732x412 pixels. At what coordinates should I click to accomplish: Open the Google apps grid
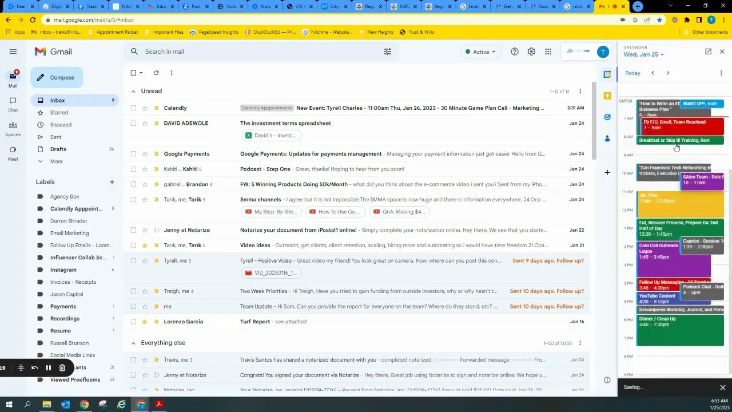tap(548, 51)
